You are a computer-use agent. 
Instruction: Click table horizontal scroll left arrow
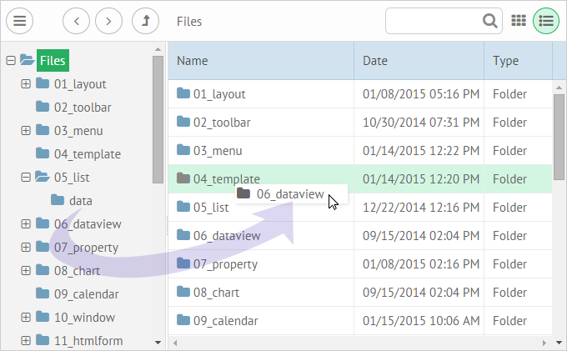point(175,343)
